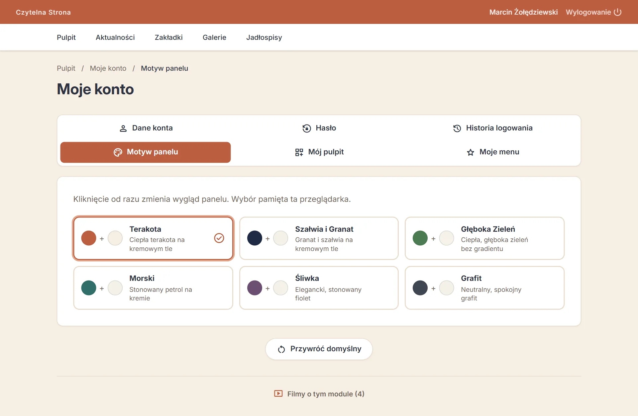638x416 pixels.
Task: Click the Czytelna Strona site title
Action: [x=43, y=12]
